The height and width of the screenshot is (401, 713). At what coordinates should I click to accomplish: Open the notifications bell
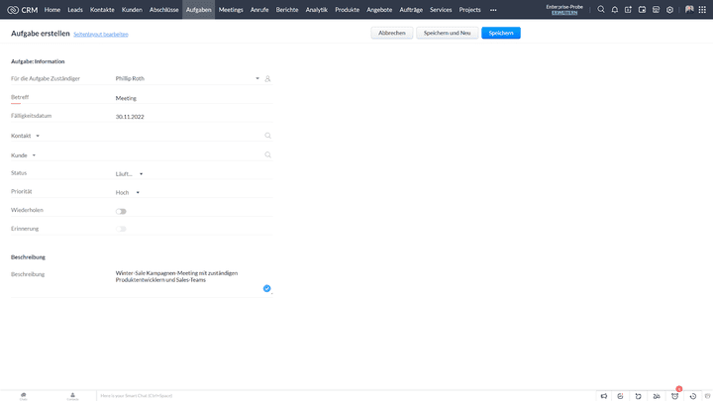(x=615, y=10)
